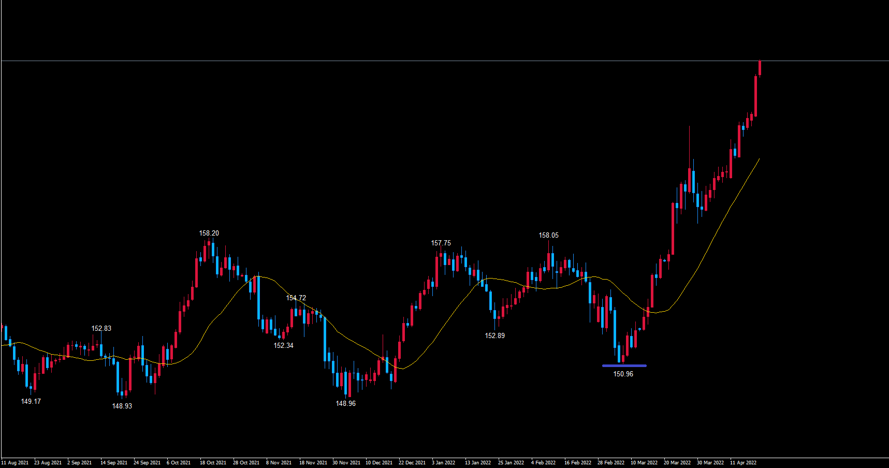The width and height of the screenshot is (889, 468).
Task: Click the 154.72 price label
Action: coord(296,298)
